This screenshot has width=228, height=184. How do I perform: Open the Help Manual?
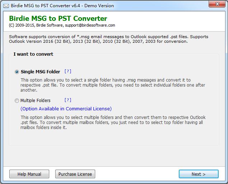click(x=29, y=174)
